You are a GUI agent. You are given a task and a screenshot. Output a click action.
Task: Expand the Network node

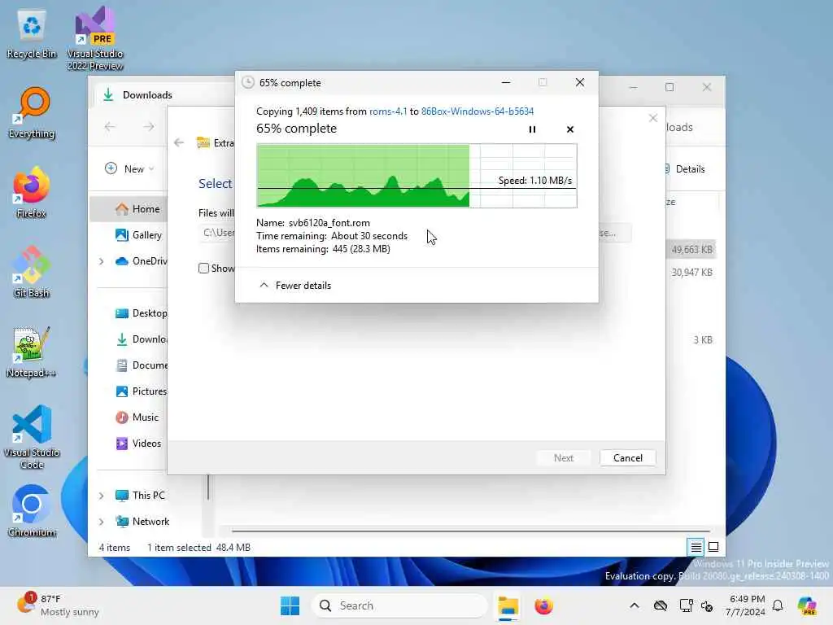point(102,522)
